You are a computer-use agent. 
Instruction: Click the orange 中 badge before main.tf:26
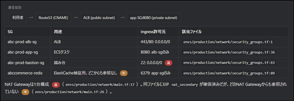[x=25, y=92]
